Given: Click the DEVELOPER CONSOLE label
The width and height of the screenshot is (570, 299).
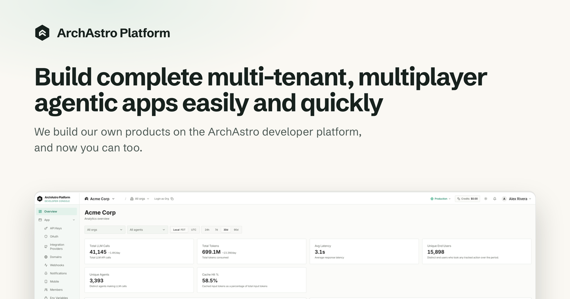Looking at the screenshot, I should coord(57,201).
